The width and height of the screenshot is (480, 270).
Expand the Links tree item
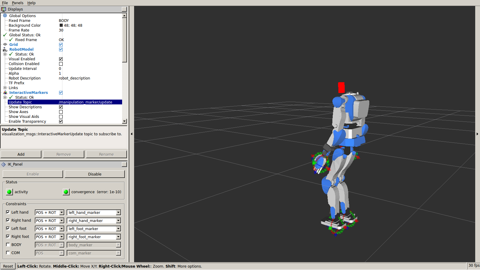[5, 88]
